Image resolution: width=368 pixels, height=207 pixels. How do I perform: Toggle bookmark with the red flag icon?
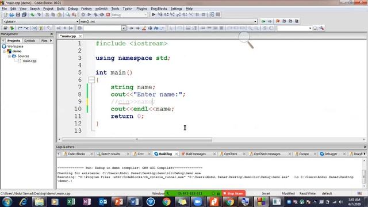pos(278,21)
